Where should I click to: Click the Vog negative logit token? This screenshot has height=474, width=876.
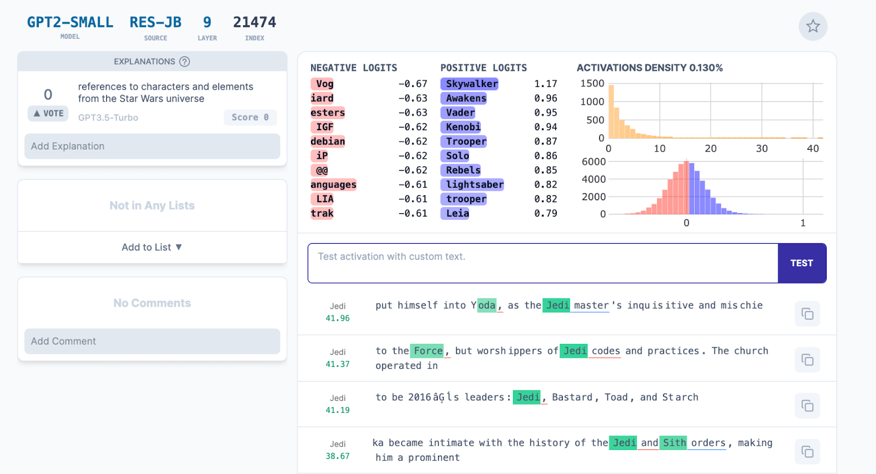tap(324, 84)
